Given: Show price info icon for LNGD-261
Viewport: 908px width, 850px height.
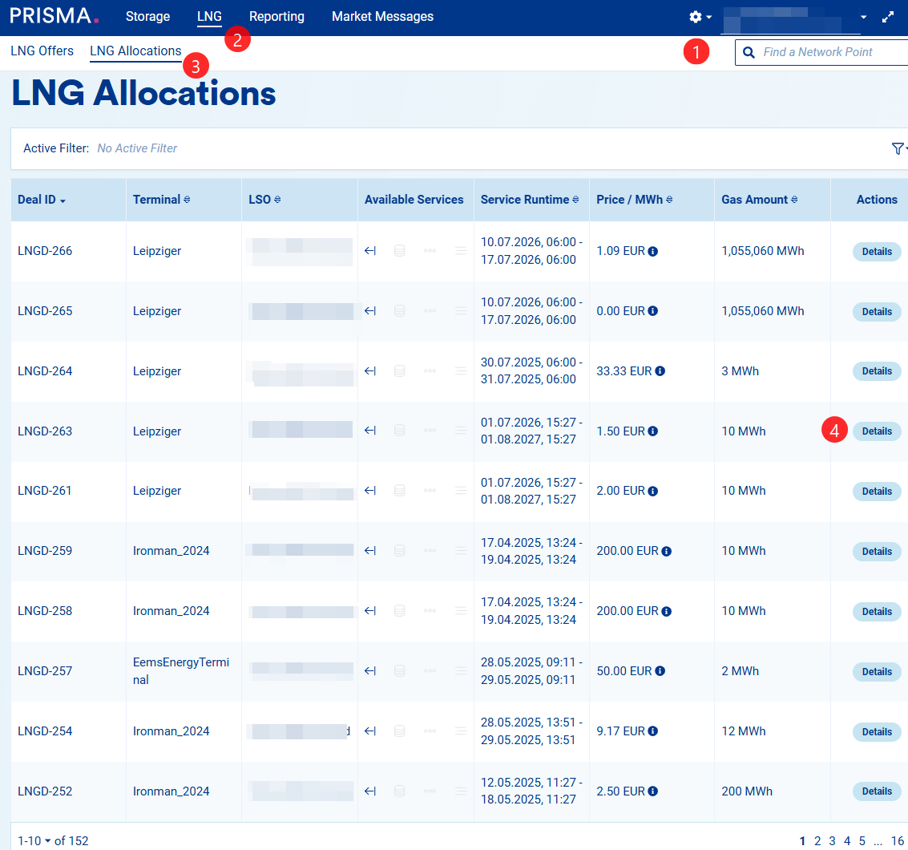Looking at the screenshot, I should (652, 492).
